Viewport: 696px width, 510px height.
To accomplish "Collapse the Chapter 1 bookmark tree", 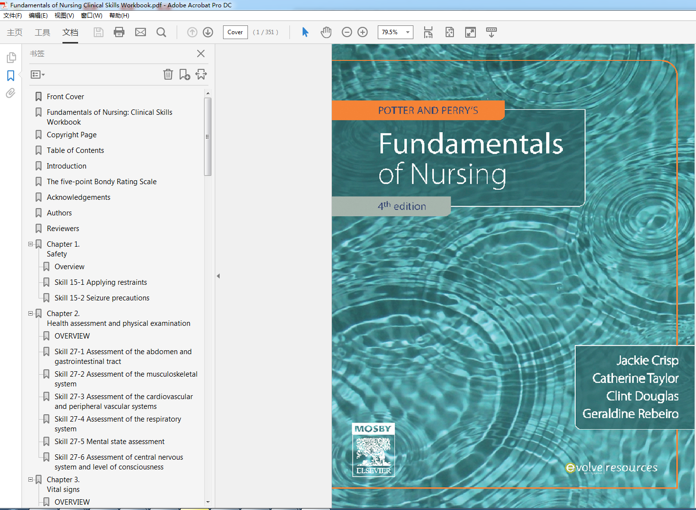I will coord(30,244).
